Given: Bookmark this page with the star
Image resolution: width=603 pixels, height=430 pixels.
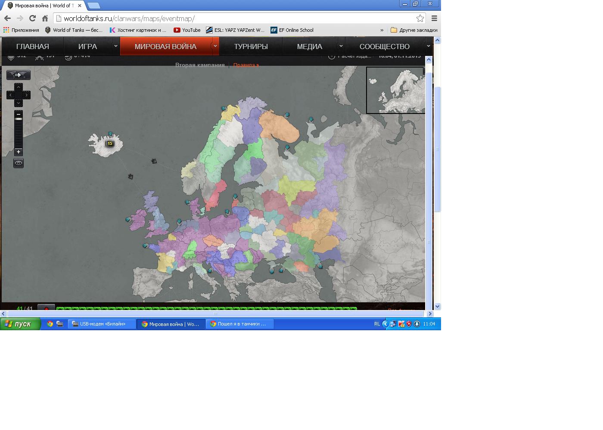Looking at the screenshot, I should (420, 18).
